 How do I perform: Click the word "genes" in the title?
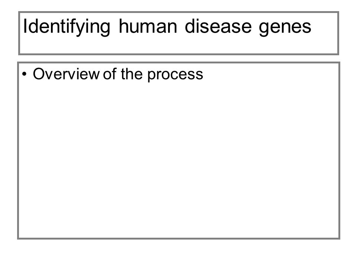pos(285,28)
